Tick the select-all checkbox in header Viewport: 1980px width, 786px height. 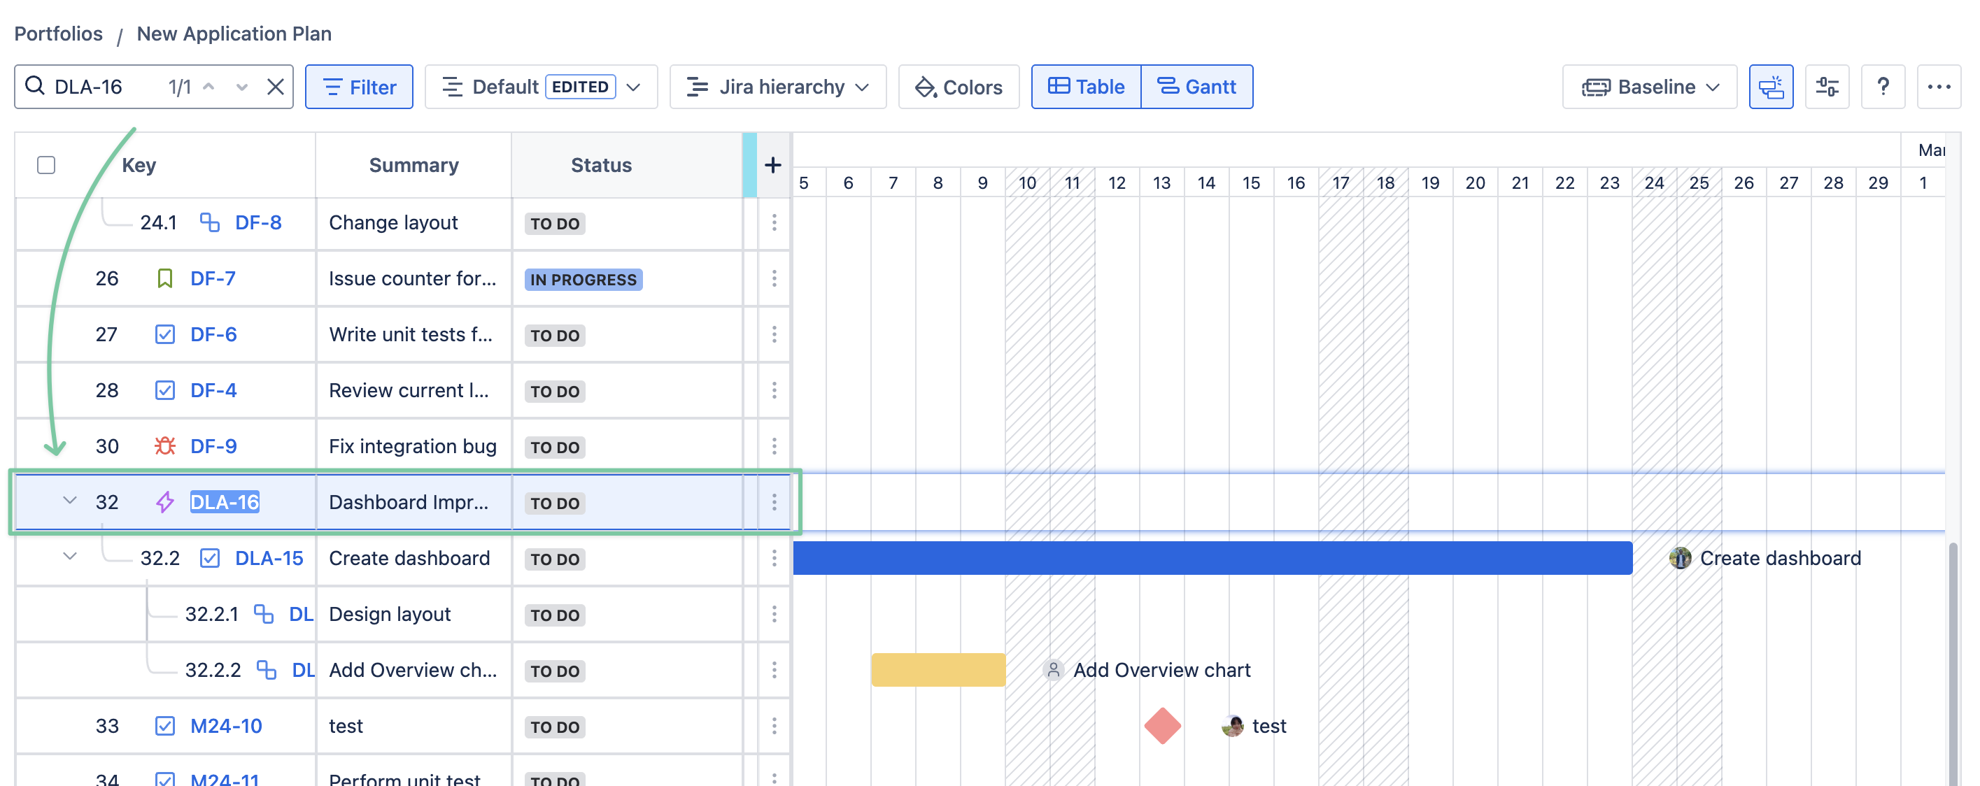tap(46, 165)
